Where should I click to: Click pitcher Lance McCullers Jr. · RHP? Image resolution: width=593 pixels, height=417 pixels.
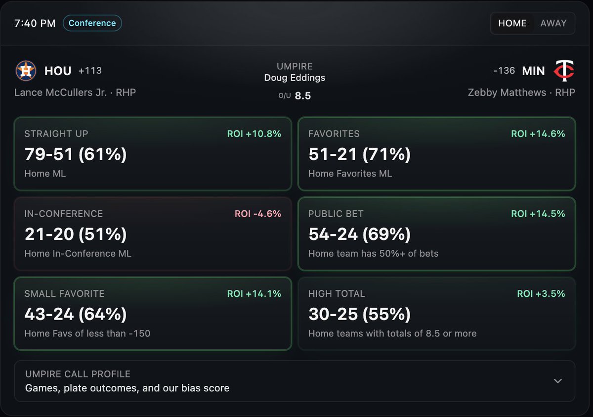coord(75,93)
